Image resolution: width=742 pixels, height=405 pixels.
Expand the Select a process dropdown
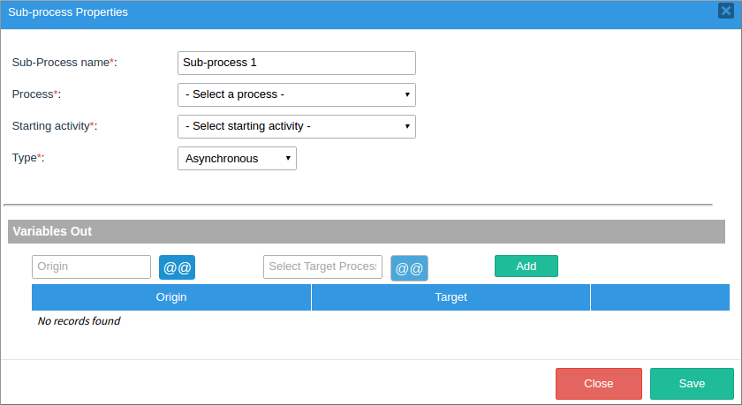(296, 94)
